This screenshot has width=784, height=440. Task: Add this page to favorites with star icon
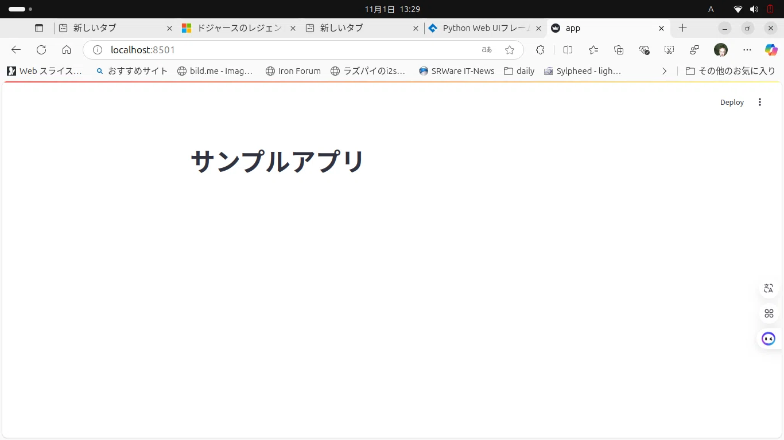[510, 50]
